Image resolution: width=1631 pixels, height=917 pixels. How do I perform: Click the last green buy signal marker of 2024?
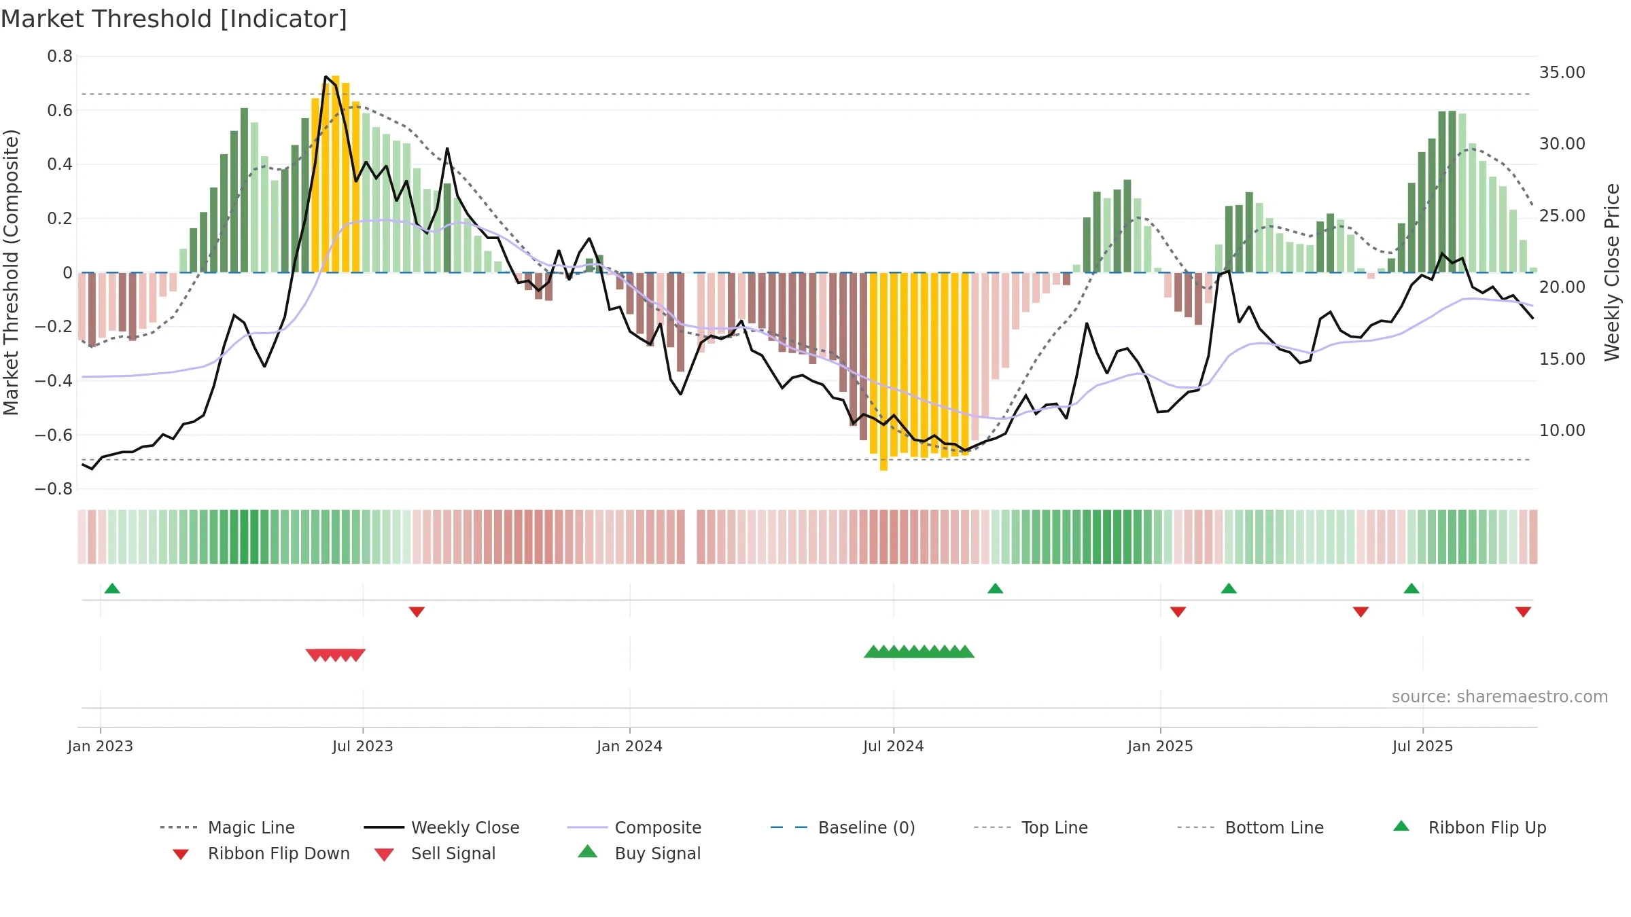tap(965, 651)
